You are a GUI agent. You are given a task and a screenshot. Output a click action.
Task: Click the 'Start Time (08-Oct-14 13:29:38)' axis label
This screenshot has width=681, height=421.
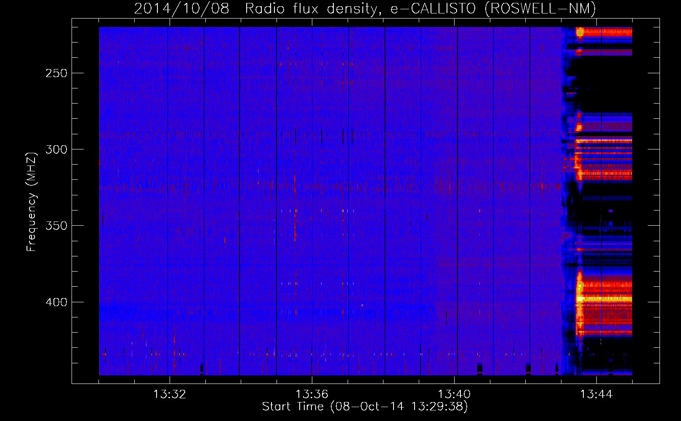click(x=365, y=407)
